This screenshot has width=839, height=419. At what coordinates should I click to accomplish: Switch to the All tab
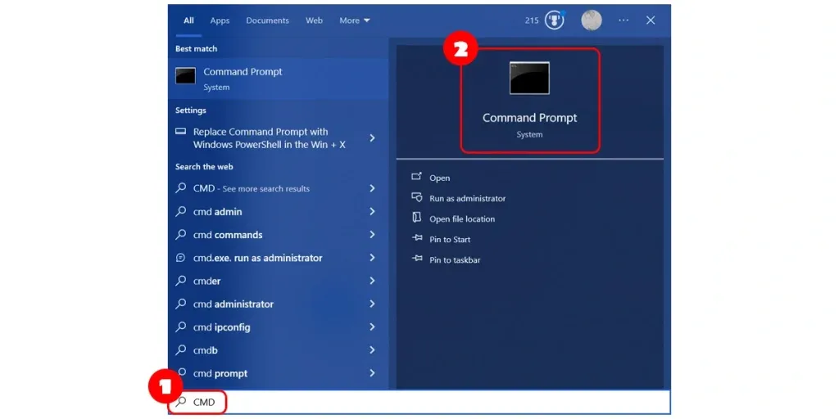188,20
